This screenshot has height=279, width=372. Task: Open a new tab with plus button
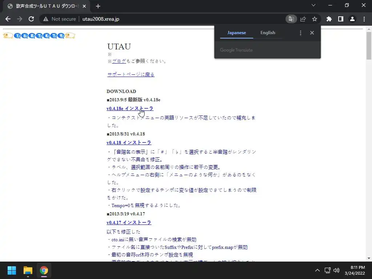coord(98,6)
